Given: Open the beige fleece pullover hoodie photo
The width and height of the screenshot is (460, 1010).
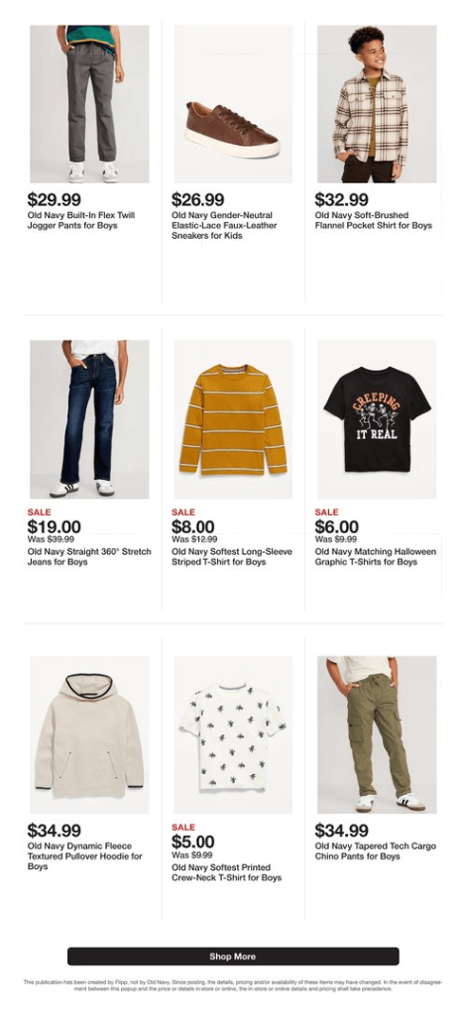Looking at the screenshot, I should (x=89, y=734).
